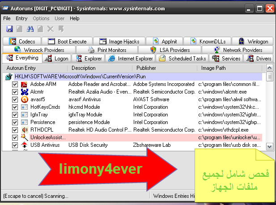Select the USB Antivirus entry icon
The height and width of the screenshot is (205, 276).
click(x=25, y=145)
